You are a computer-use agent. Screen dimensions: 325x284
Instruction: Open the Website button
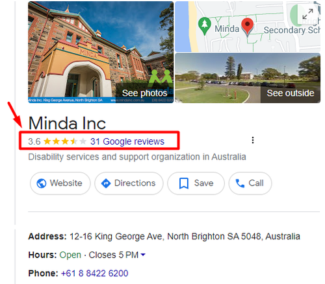(x=60, y=183)
